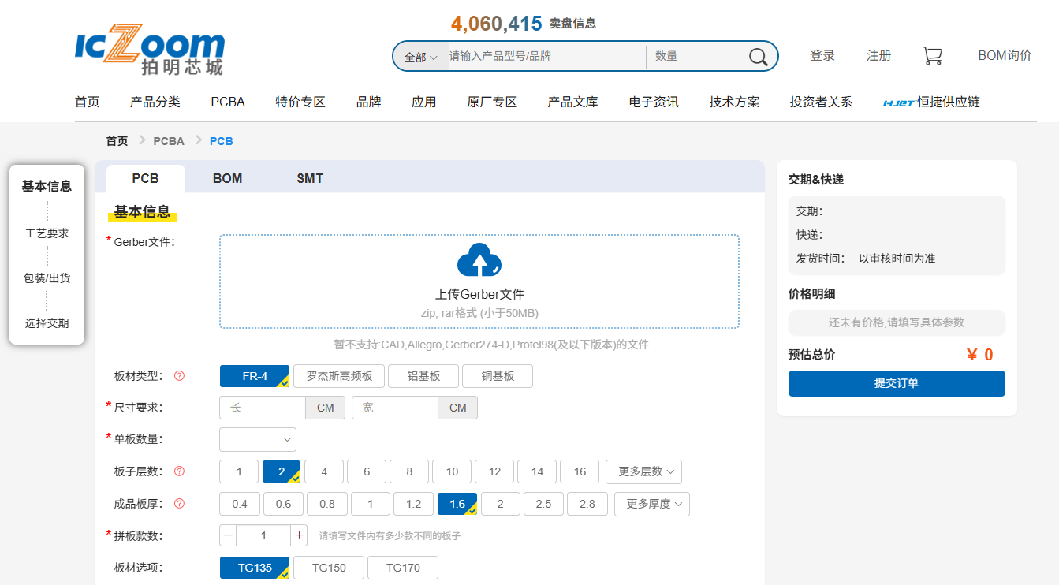Click the product model search input

click(x=546, y=57)
